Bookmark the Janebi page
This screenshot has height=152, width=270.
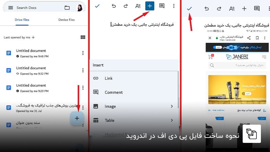coord(257,38)
